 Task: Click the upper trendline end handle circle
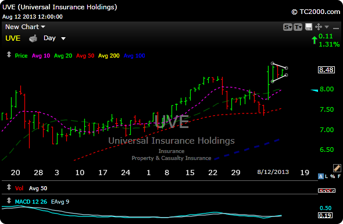pyautogui.click(x=286, y=68)
